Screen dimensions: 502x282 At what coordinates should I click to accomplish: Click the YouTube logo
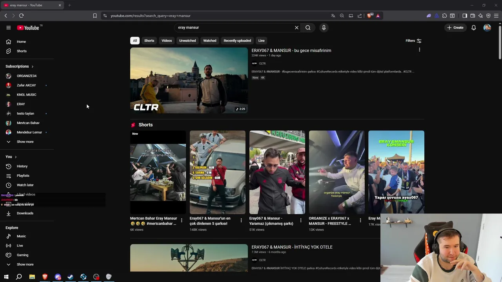(28, 27)
